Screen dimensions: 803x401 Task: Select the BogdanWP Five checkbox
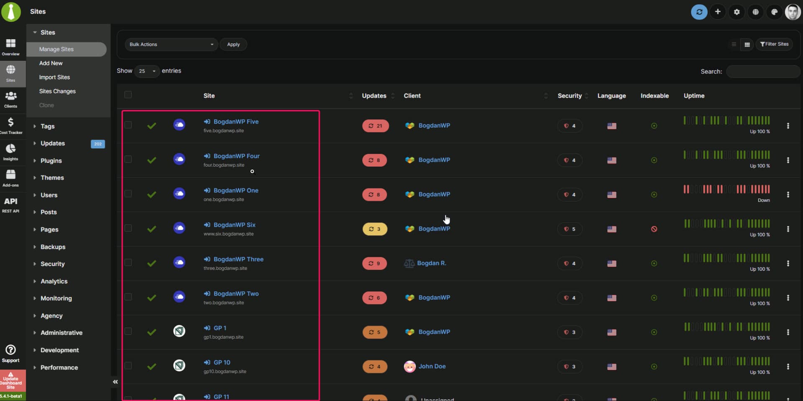pyautogui.click(x=128, y=125)
